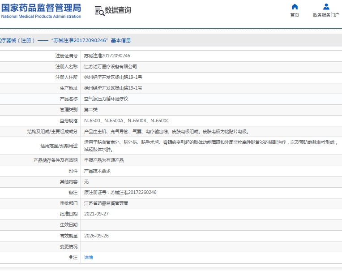Viewport: 342px width, 271px height.
Task: Select management category value 第二类
Action: (x=91, y=110)
